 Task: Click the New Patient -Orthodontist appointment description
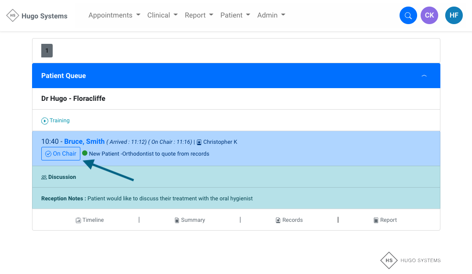coord(149,153)
